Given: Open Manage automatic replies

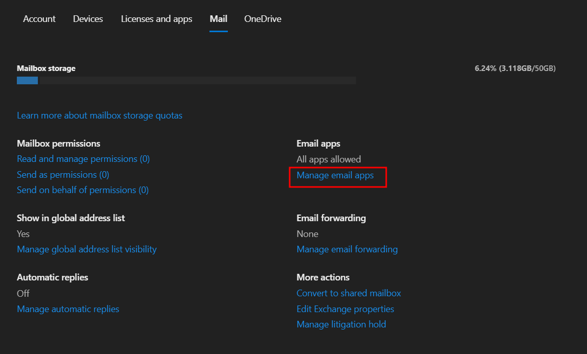Looking at the screenshot, I should point(68,309).
